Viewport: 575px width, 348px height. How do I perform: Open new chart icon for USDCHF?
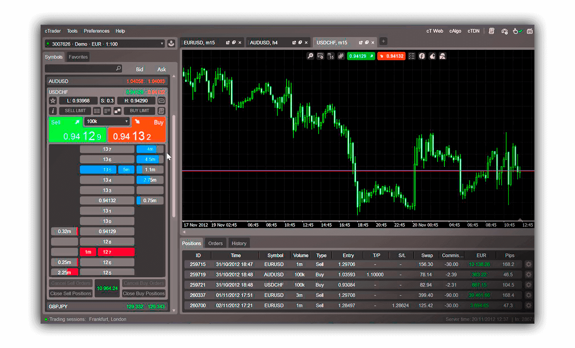[x=162, y=101]
